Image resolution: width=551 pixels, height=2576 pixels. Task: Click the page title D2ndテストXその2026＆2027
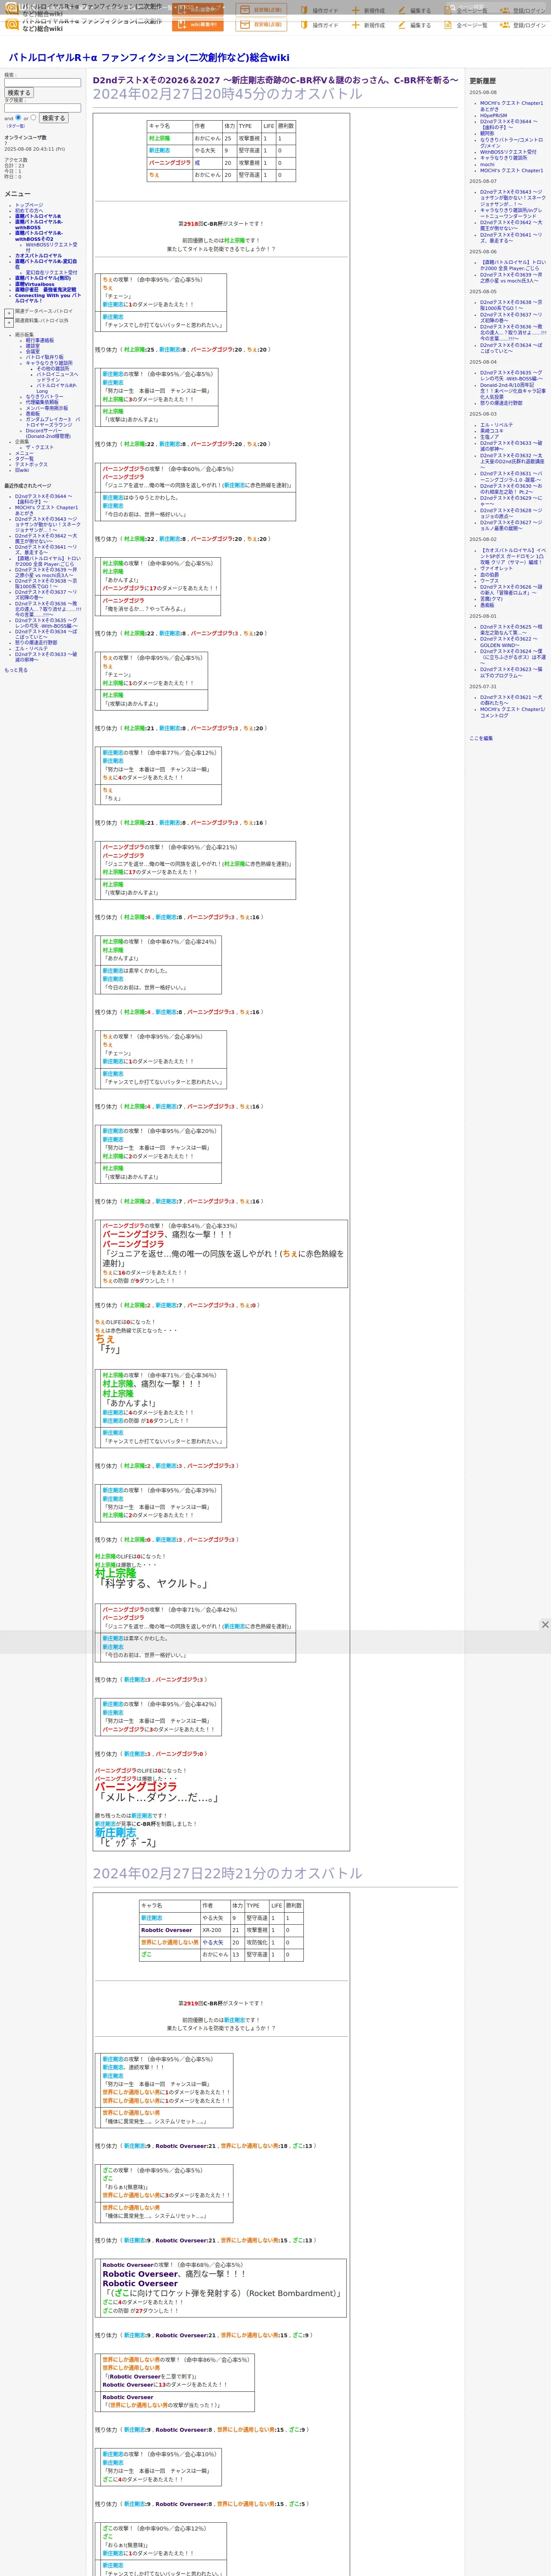pos(276,80)
